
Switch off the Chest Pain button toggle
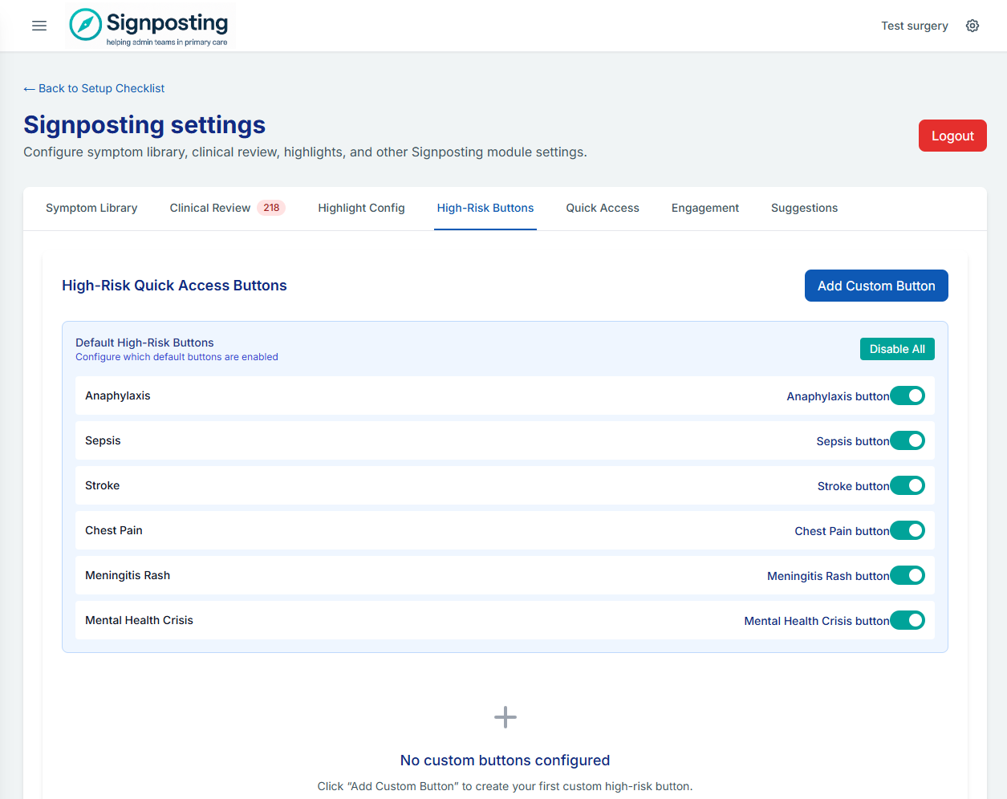tap(908, 530)
